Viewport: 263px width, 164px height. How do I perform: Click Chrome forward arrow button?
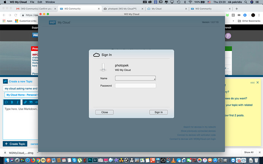(10, 15)
